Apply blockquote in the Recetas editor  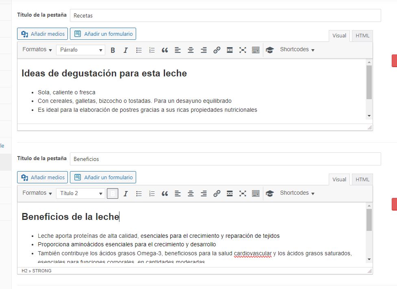165,50
